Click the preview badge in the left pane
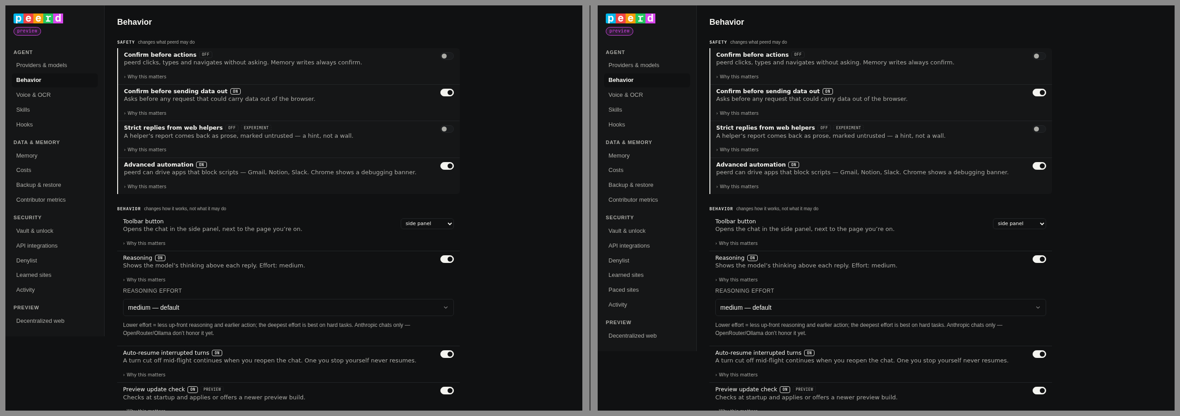The image size is (1180, 416). [27, 31]
